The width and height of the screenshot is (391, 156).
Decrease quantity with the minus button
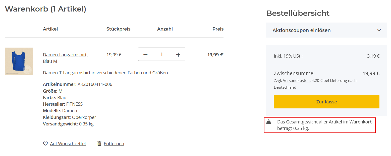[x=145, y=54]
